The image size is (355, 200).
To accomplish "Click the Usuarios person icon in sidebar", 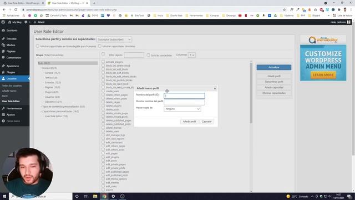I will pyautogui.click(x=3, y=78).
